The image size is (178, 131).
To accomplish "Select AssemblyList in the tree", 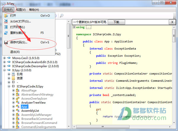I will pos(30,111).
